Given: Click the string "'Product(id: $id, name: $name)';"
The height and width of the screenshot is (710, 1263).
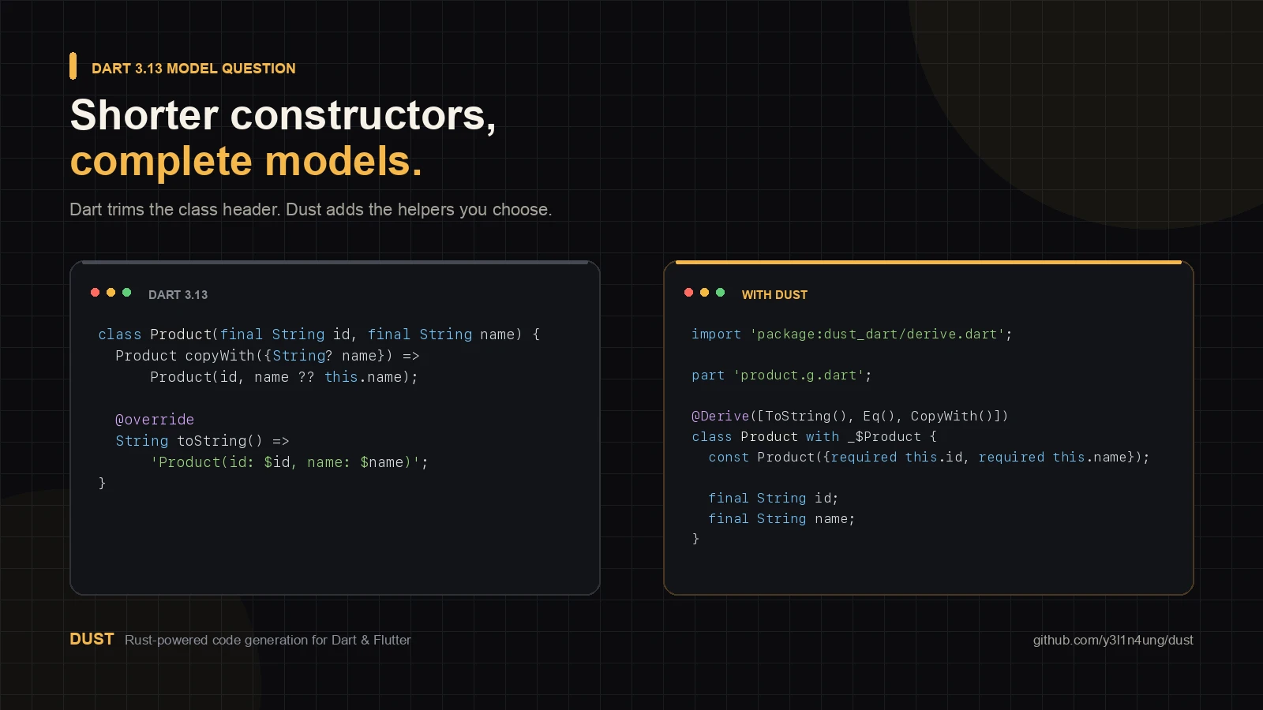Looking at the screenshot, I should (289, 462).
